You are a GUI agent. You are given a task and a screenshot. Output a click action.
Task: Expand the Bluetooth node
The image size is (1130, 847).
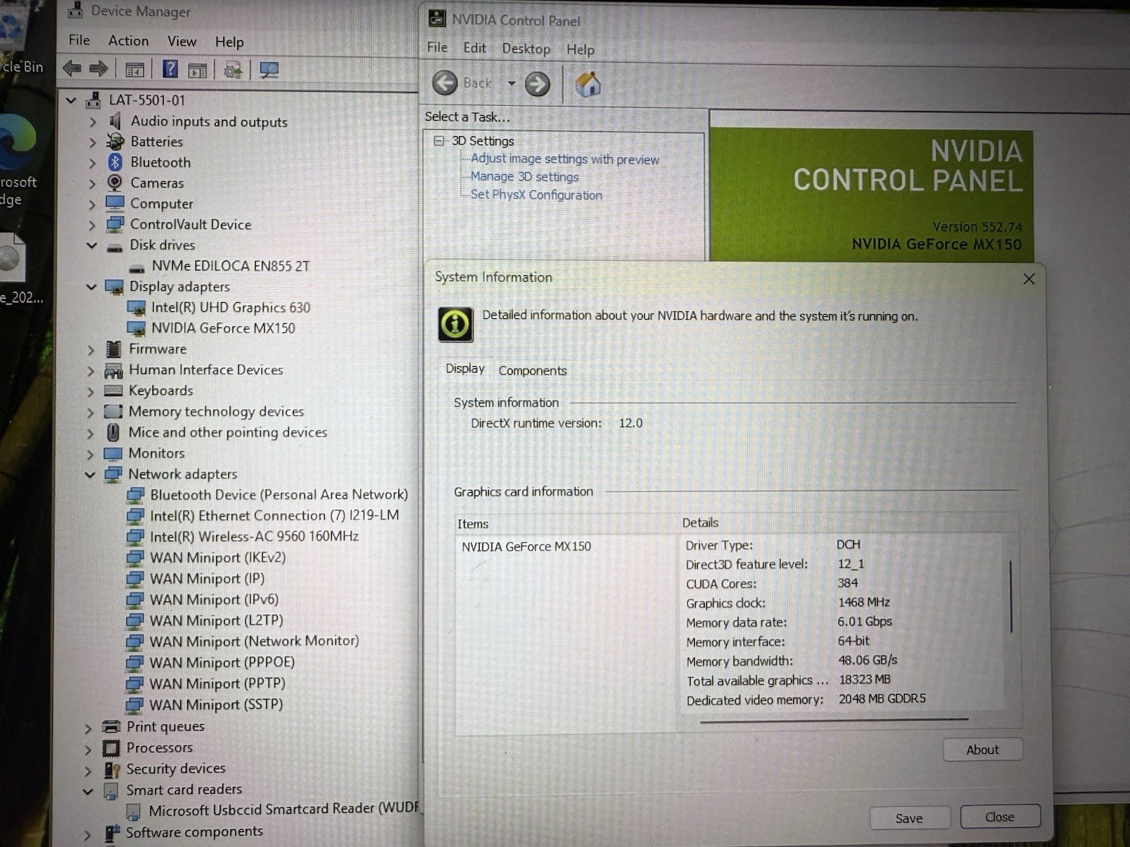[93, 163]
